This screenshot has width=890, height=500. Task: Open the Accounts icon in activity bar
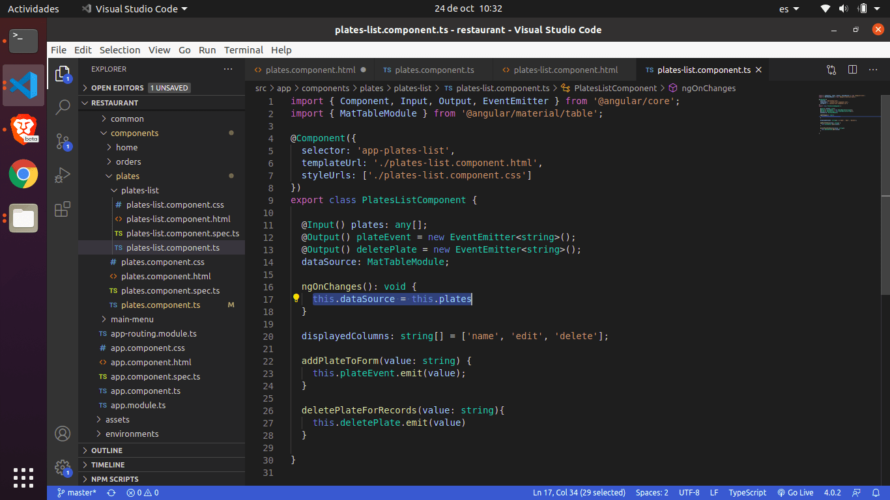63,434
